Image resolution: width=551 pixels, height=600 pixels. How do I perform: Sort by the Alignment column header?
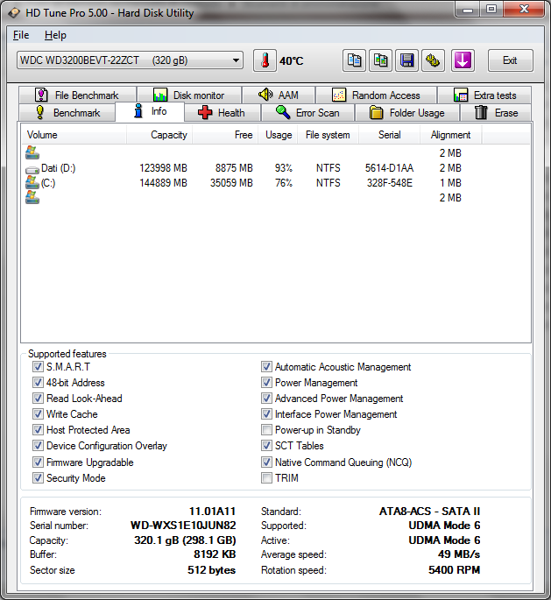(x=451, y=135)
